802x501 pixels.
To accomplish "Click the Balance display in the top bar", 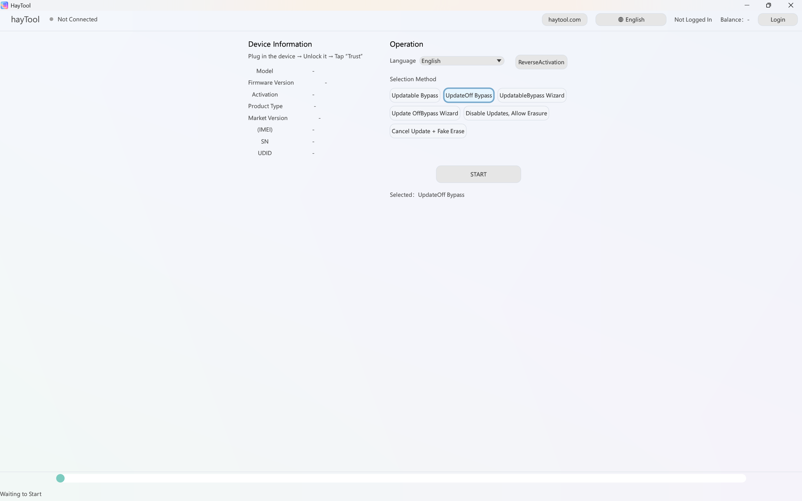I will coord(735,19).
